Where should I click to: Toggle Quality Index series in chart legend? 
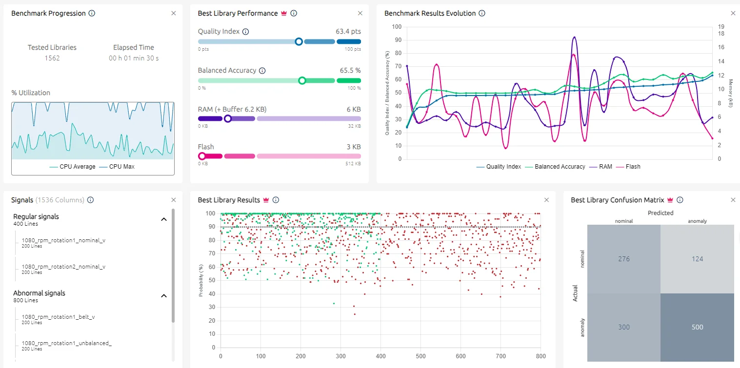499,167
